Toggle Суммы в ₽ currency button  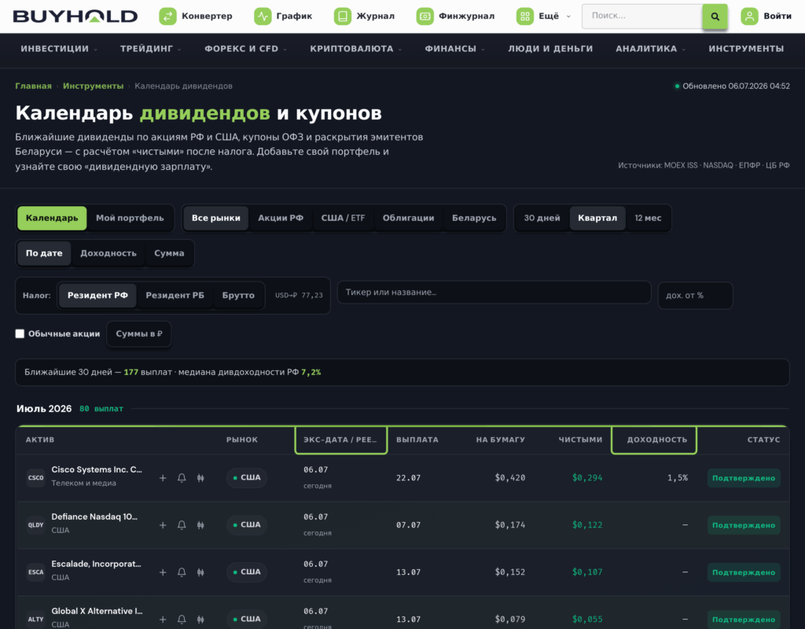(139, 333)
